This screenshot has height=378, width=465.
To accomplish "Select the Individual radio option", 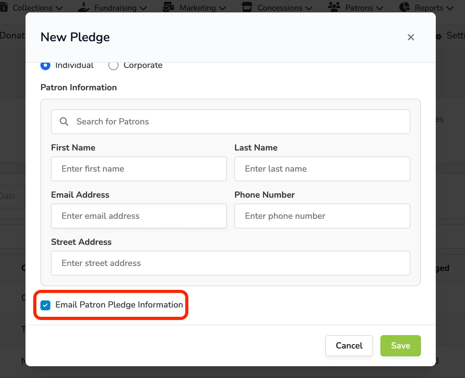I will pos(45,65).
